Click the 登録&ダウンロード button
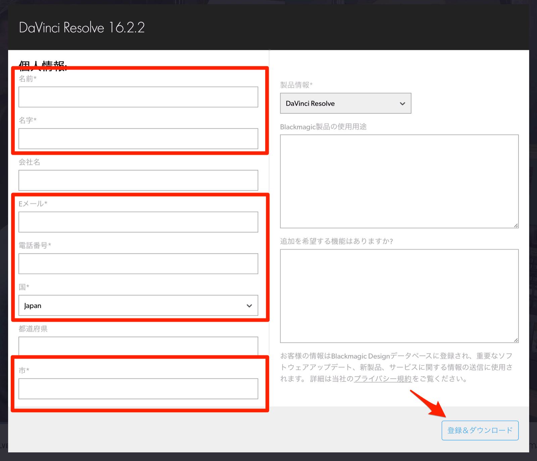 click(480, 430)
